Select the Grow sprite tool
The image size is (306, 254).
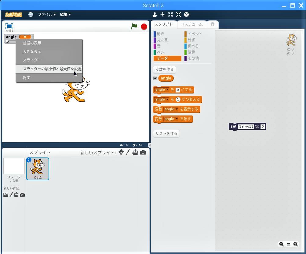coord(171,15)
